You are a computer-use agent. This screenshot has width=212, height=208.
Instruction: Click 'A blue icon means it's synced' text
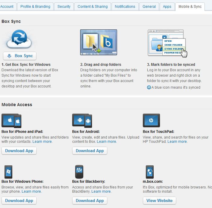point(176,87)
